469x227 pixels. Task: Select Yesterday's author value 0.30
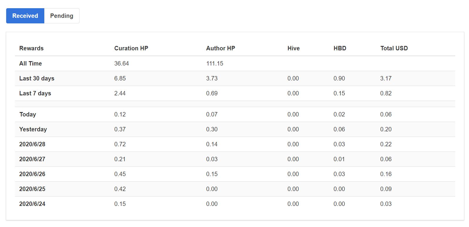click(x=212, y=129)
